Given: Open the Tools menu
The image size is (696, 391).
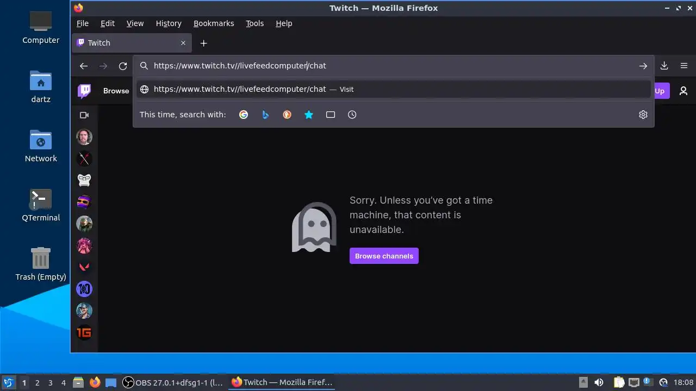Looking at the screenshot, I should pos(254,23).
